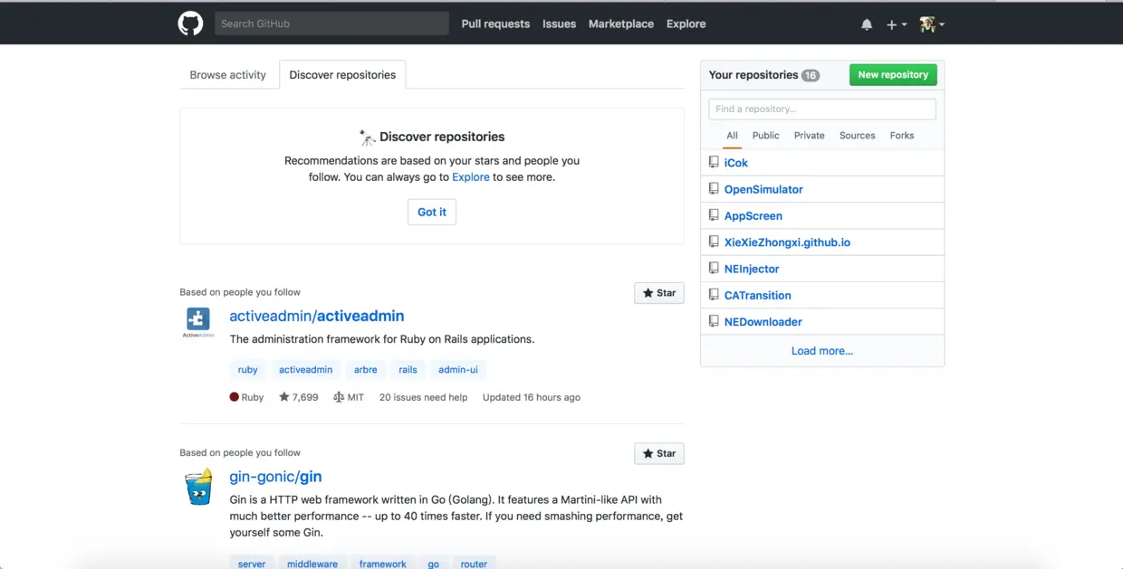
Task: Click the gin-gonic project avatar
Action: pos(198,486)
